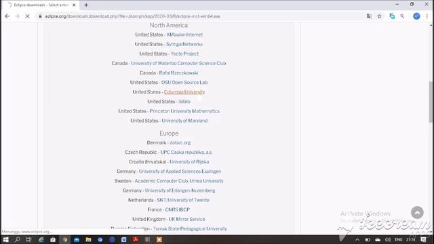Show hidden system tray icons
Screen dimensions: 434x244
[x=357, y=239]
